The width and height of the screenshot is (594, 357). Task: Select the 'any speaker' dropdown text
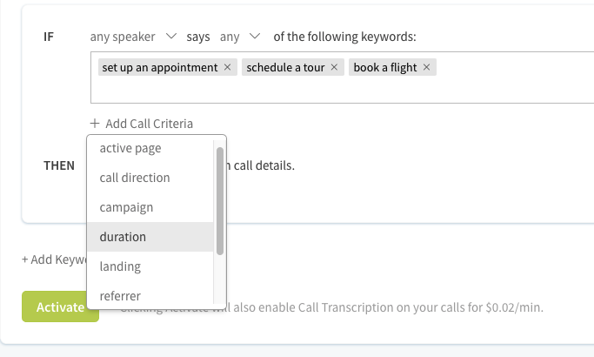[123, 37]
